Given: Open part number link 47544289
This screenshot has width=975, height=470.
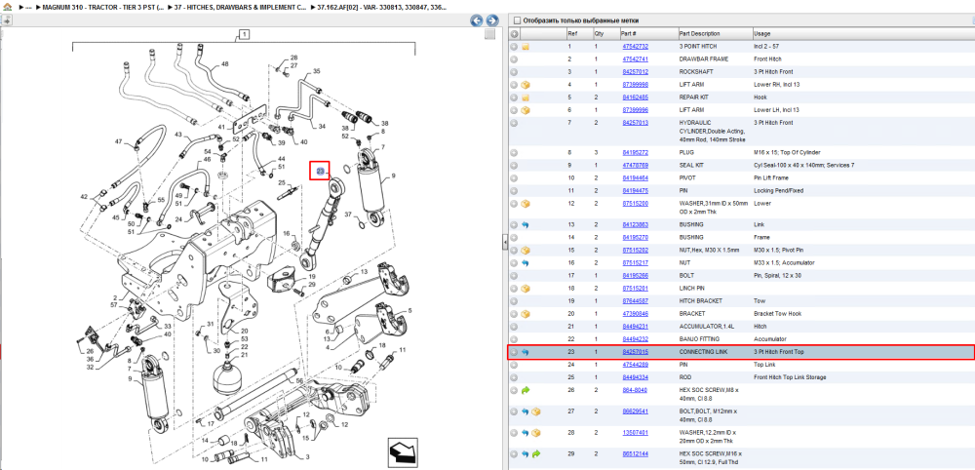Looking at the screenshot, I should (x=635, y=365).
